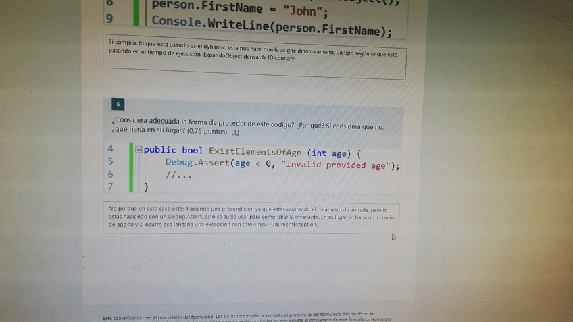
Task: Click the comment line "//..." in code
Action: point(178,176)
